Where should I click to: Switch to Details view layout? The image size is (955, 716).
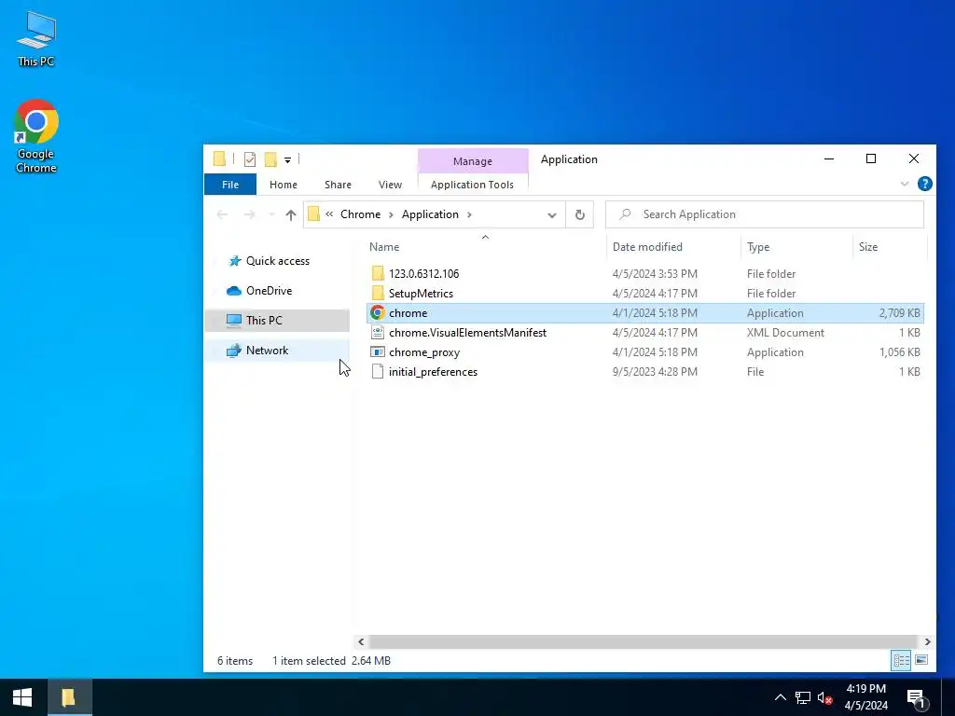(x=902, y=660)
